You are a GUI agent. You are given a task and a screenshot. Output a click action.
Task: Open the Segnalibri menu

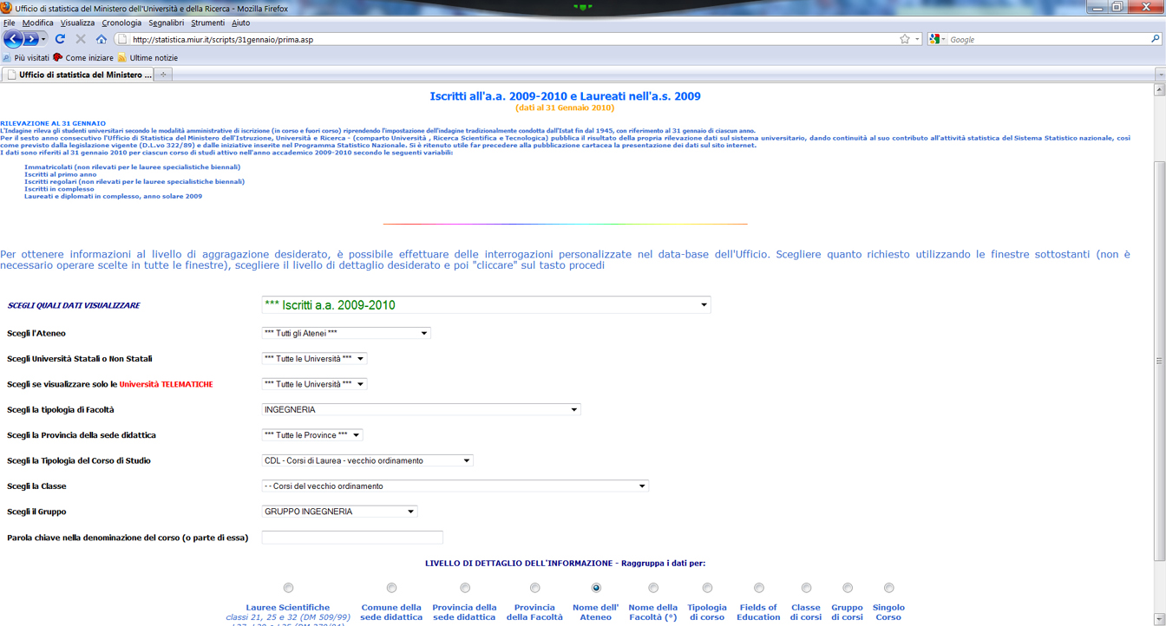[166, 23]
